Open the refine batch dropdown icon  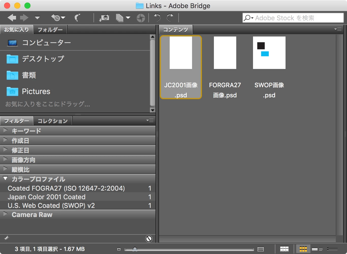pos(123,18)
